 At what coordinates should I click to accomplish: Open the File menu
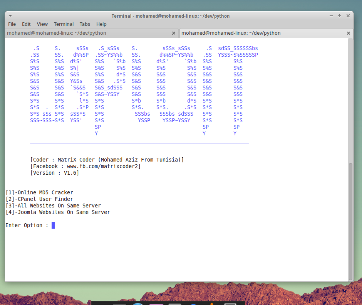pos(12,24)
